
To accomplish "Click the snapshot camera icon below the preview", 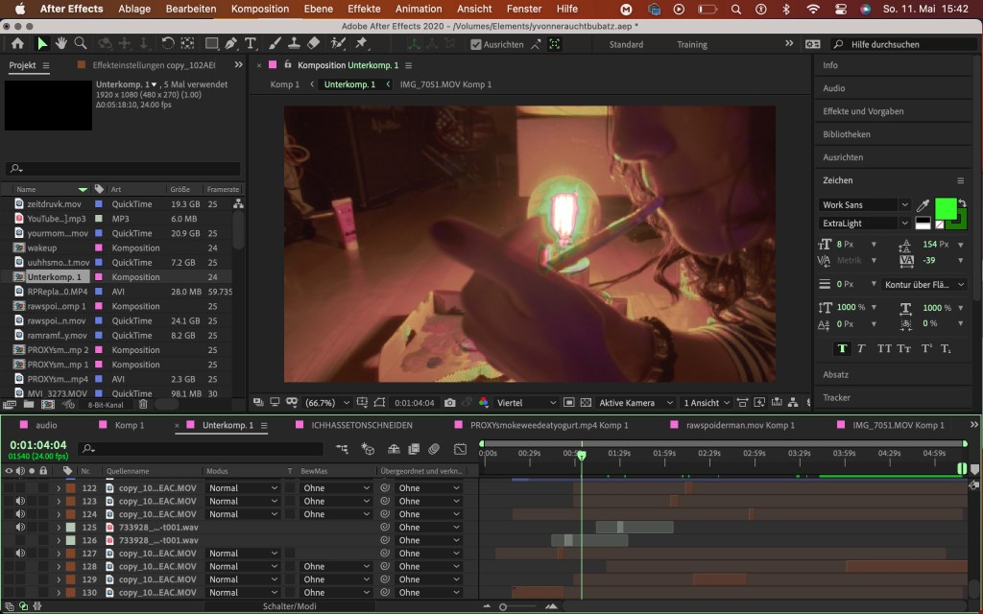I will pyautogui.click(x=449, y=403).
